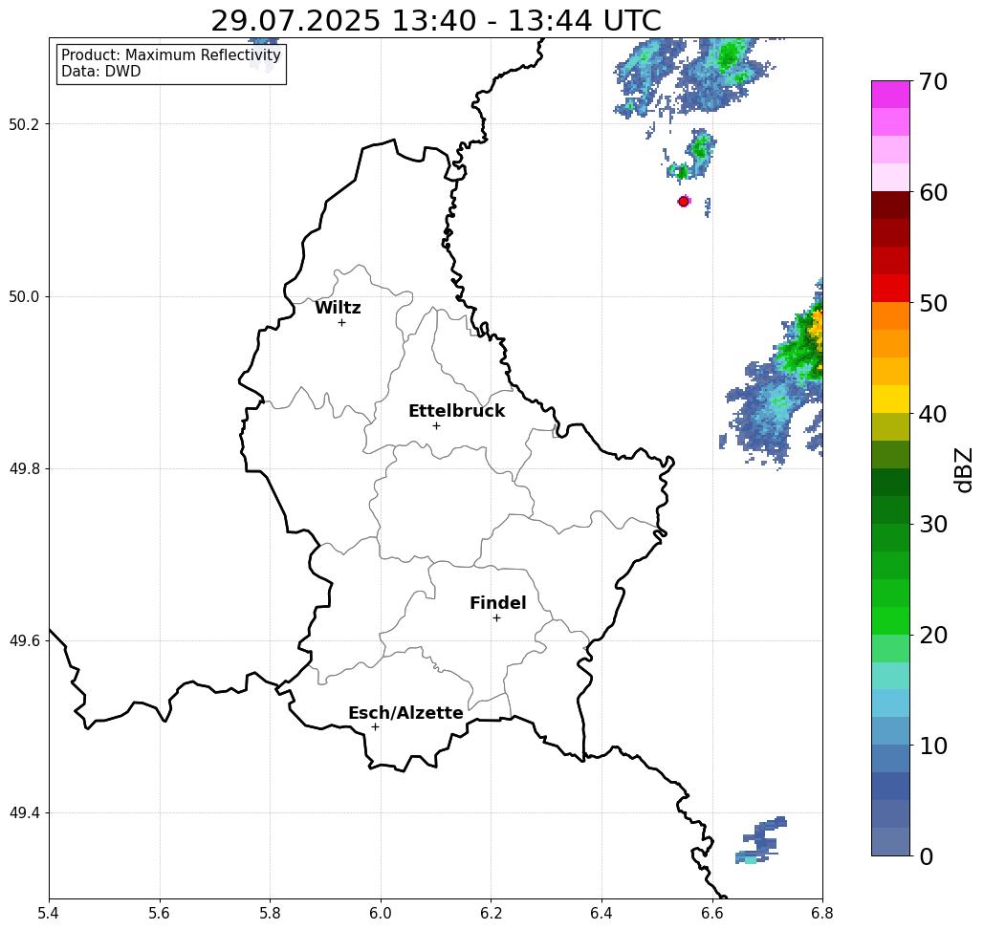
Task: Click the colorbar tick label 0
Action: coord(927,856)
